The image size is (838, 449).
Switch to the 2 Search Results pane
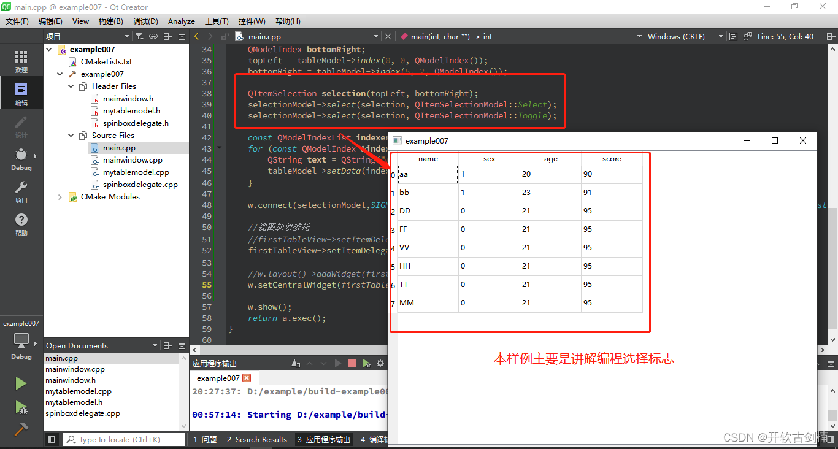pyautogui.click(x=256, y=439)
